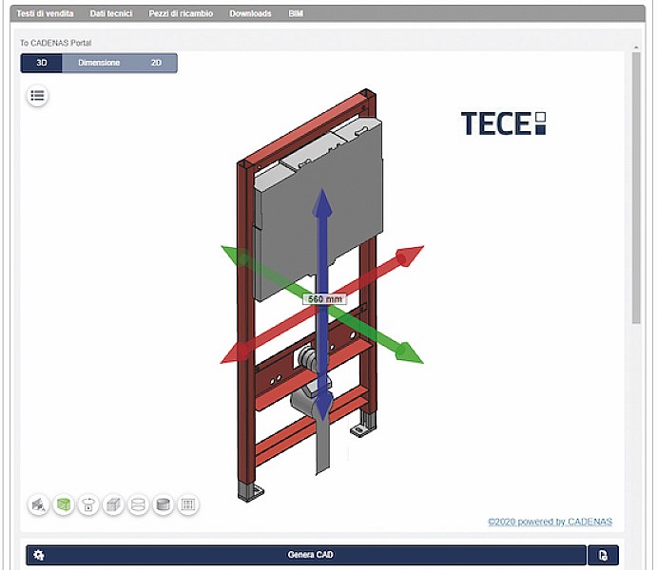The image size is (657, 570).
Task: Enable solid shaded cylinder display mode
Action: (163, 505)
